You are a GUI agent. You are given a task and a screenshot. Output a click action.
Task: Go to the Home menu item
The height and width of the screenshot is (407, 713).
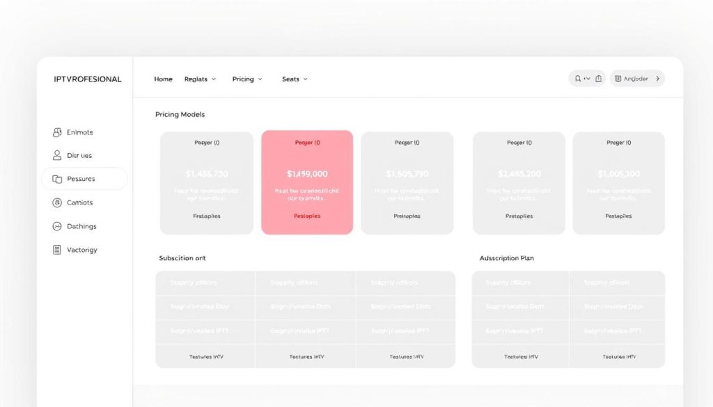click(x=163, y=79)
